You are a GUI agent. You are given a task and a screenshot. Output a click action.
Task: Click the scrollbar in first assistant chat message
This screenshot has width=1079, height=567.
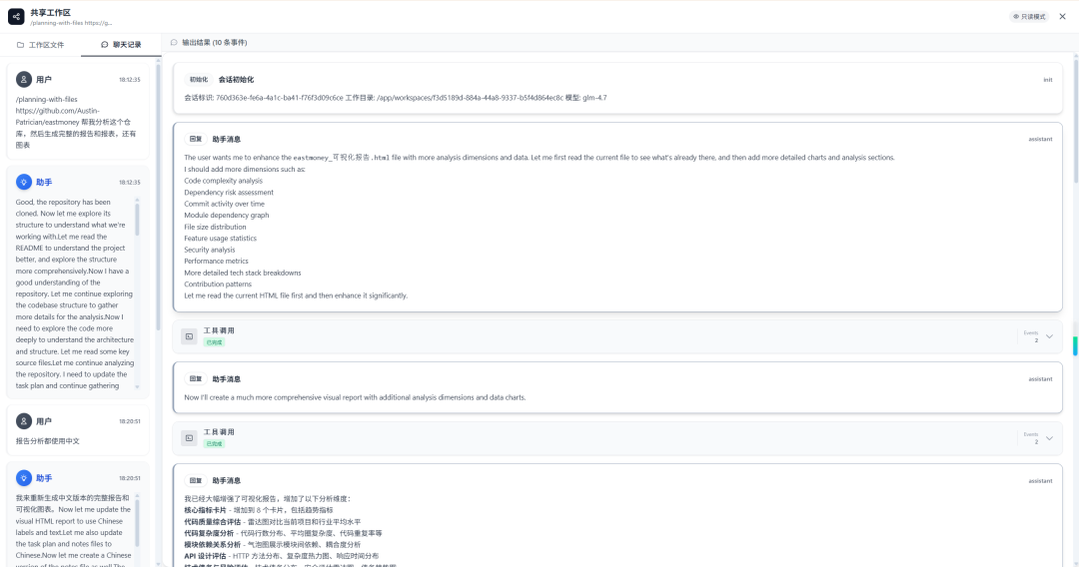pyautogui.click(x=137, y=220)
